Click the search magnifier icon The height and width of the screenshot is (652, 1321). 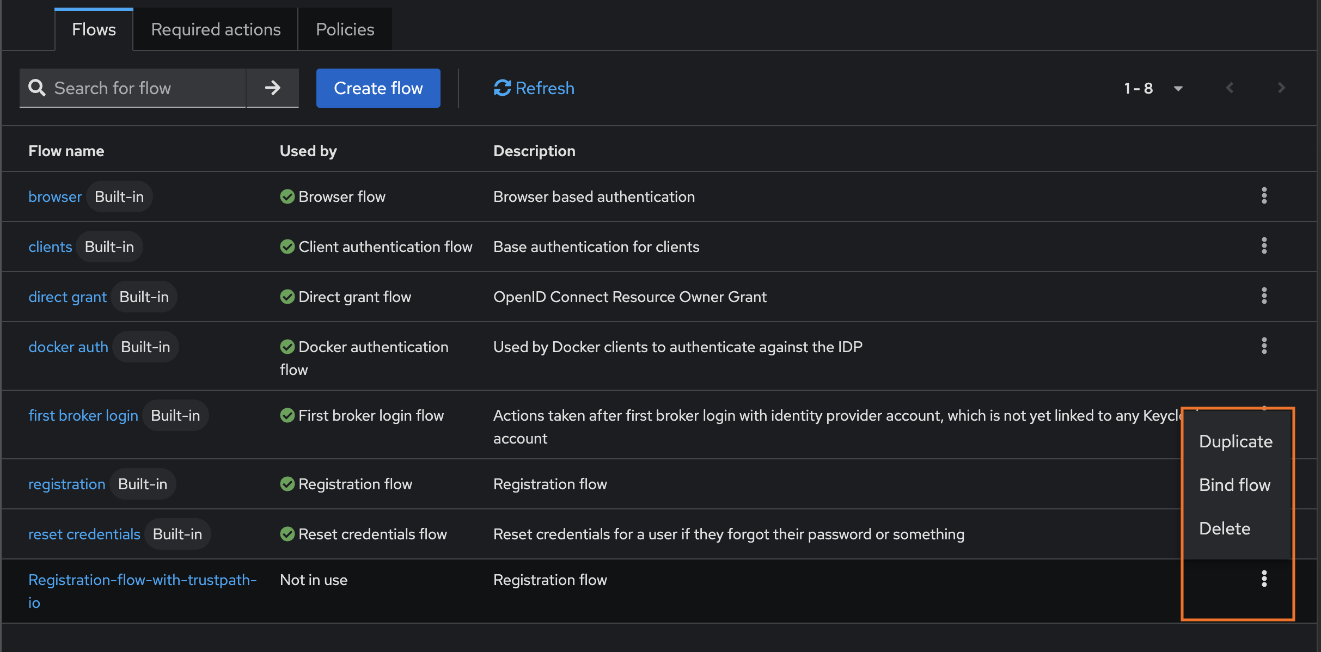tap(37, 88)
